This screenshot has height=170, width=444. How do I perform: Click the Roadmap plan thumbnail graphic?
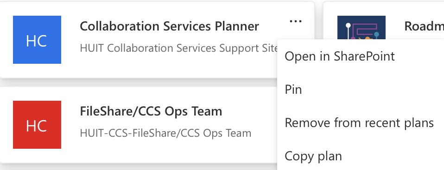click(x=362, y=27)
